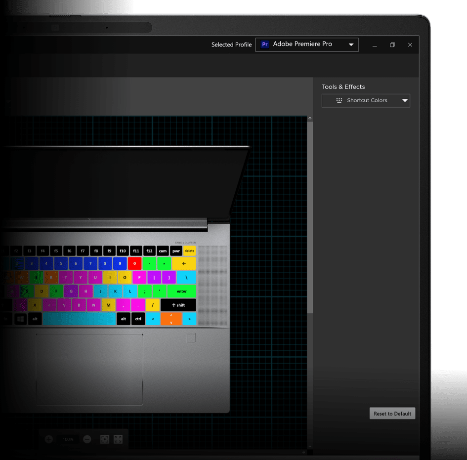Open the Selected Profile dropdown
Screen dimensions: 467x460
click(307, 44)
